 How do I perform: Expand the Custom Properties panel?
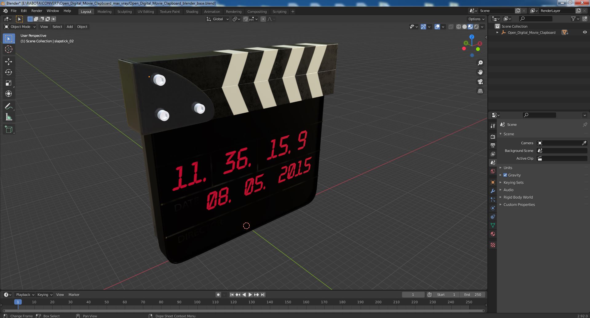pos(519,204)
